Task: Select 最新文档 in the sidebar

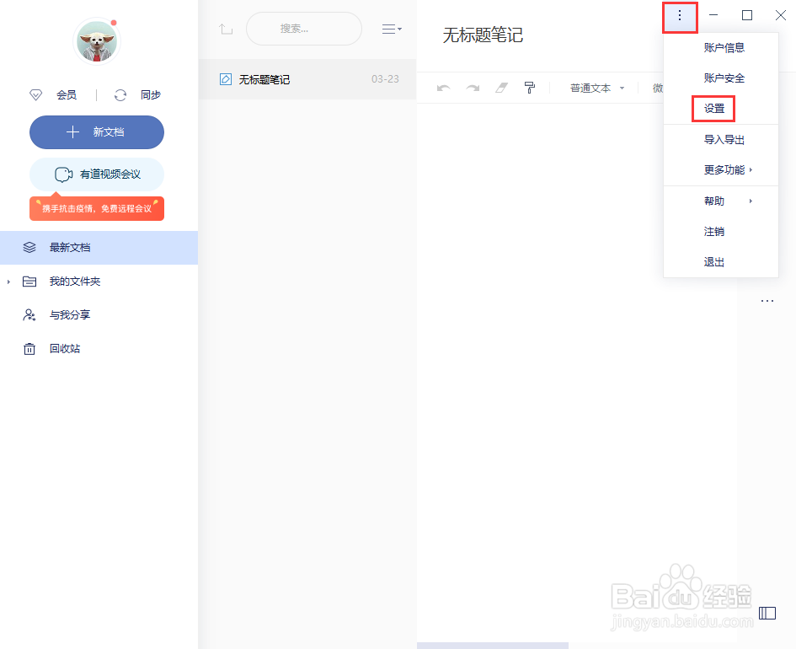Action: (x=99, y=247)
